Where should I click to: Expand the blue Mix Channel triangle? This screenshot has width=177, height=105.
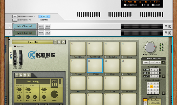(9, 27)
